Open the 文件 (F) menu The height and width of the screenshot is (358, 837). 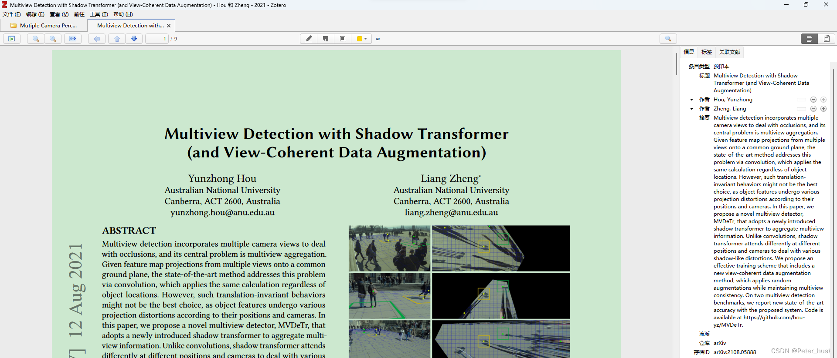click(x=12, y=14)
